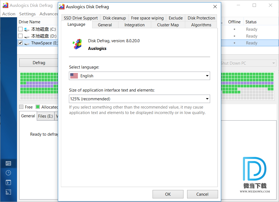The width and height of the screenshot is (279, 202).
Task: Open the Action menu
Action: (9, 14)
